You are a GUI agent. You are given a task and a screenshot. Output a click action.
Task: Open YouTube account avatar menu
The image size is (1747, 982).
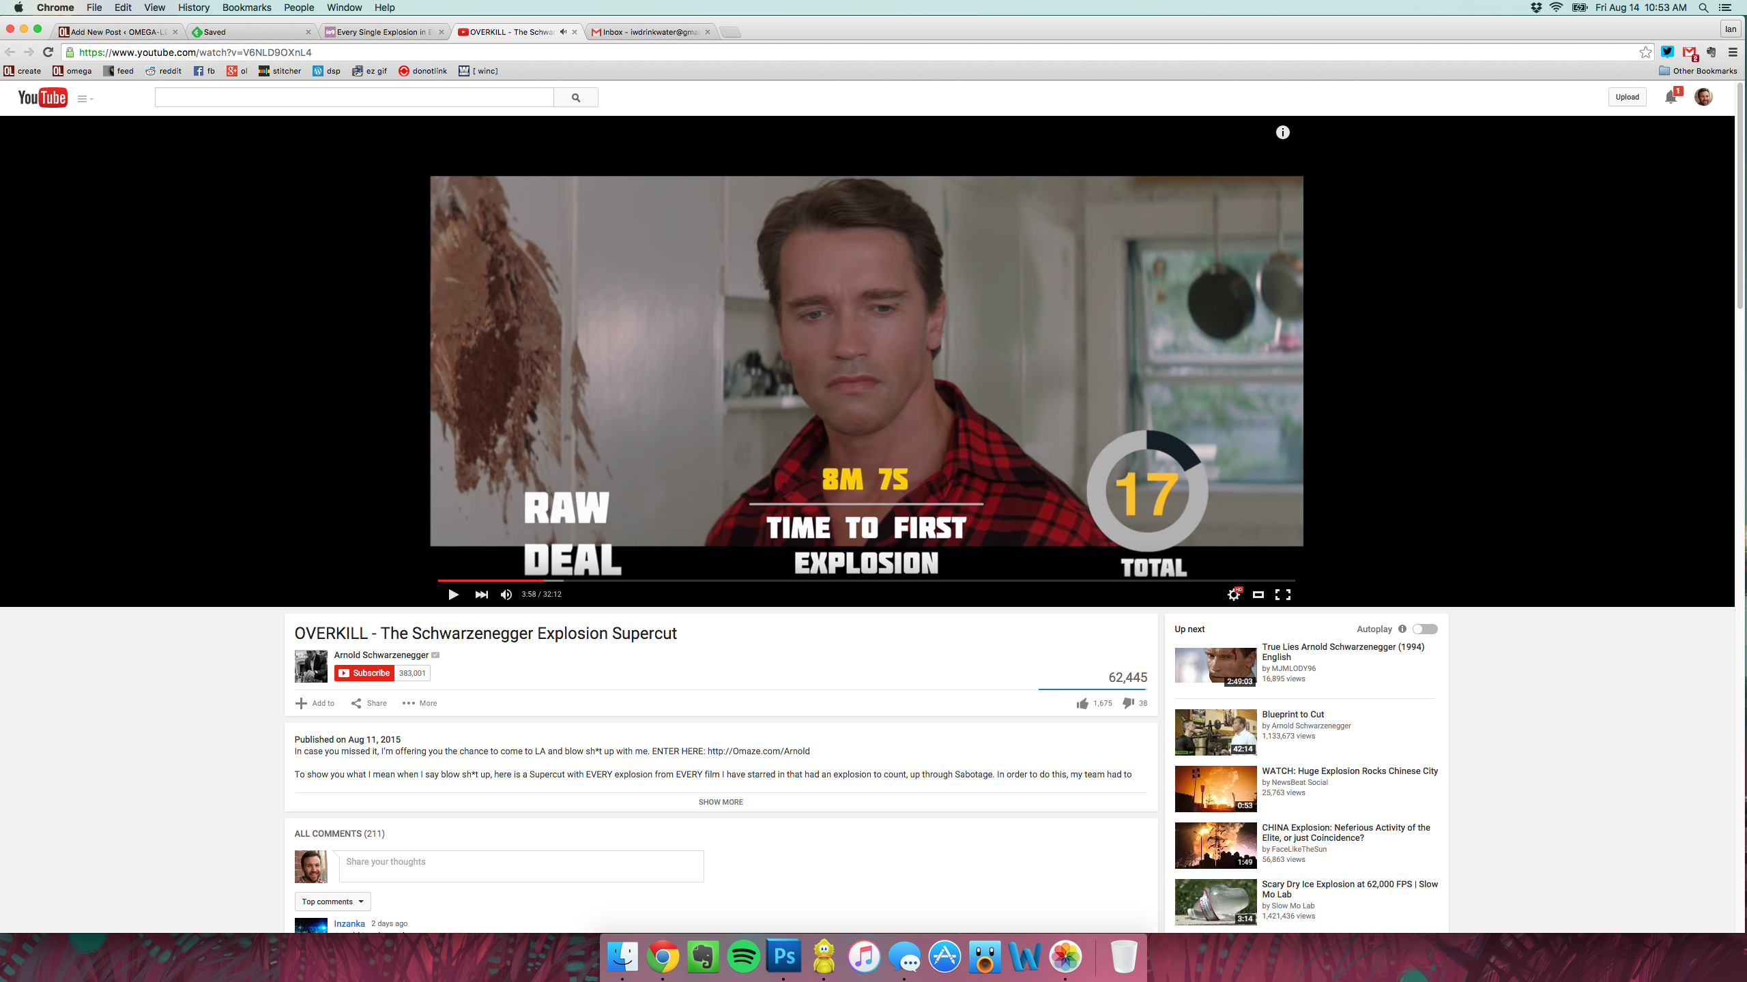1703,97
